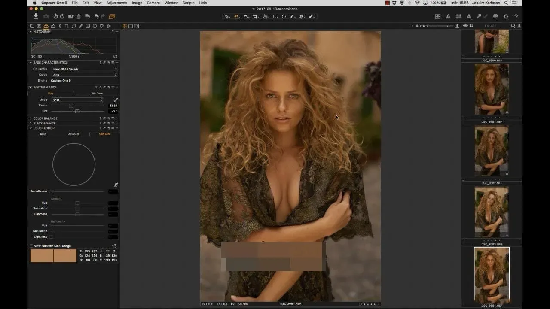Open the ICC Profile dropdown
Screen dimensions: 550x309
click(85, 69)
